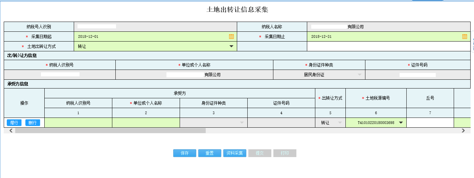
Task: Click the 增行 add row button
Action: click(x=14, y=123)
